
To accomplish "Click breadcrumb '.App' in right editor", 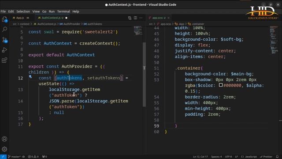I will coord(181,24).
